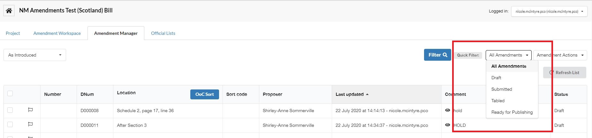Click the OoC Sort button

(205, 94)
